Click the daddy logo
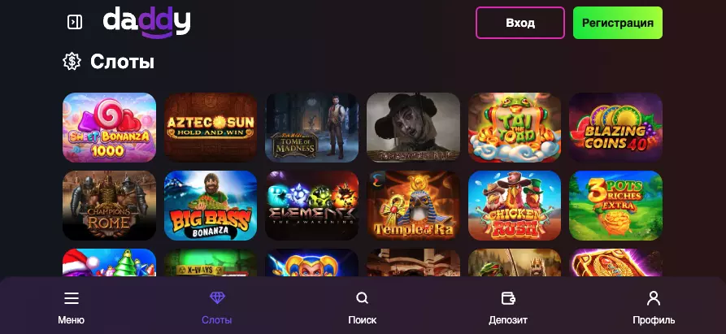The image size is (726, 334). pyautogui.click(x=146, y=22)
